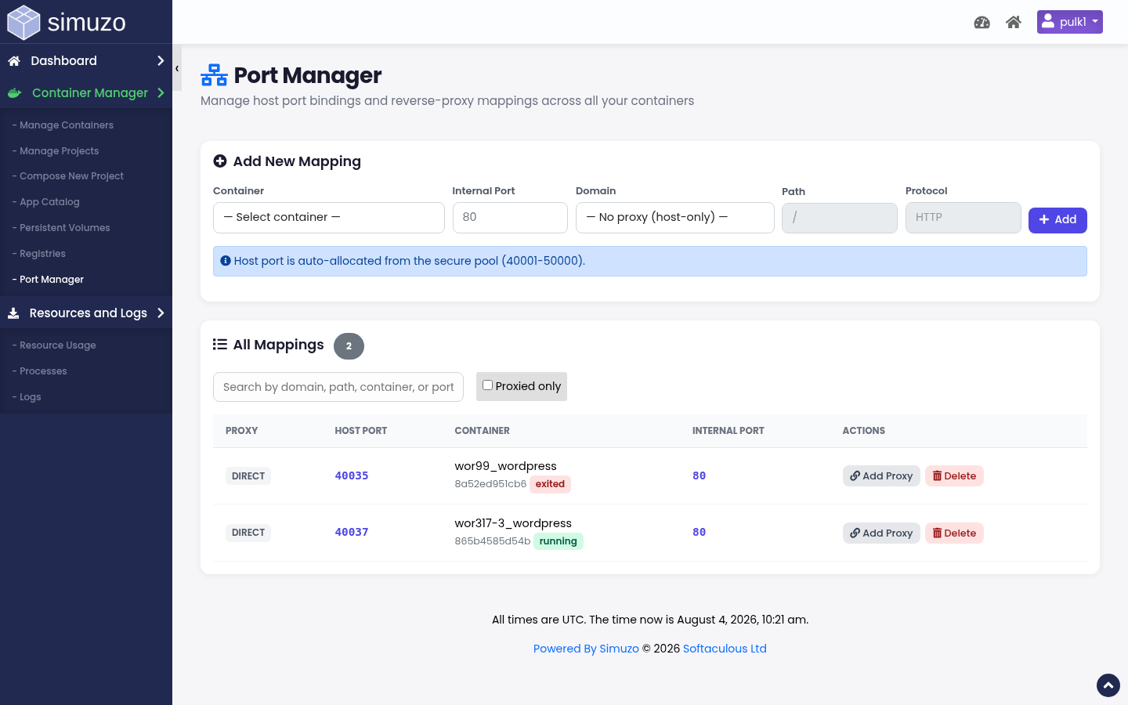Click the Dashboard house icon in sidebar
Screen dimensions: 1128x705
pos(14,61)
